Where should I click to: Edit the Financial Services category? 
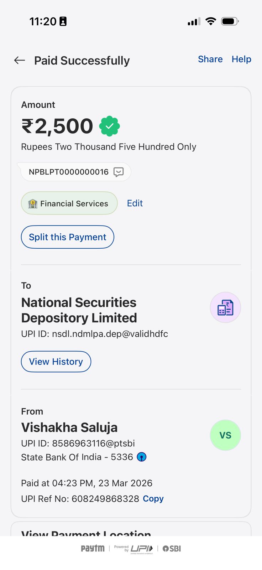click(x=135, y=203)
